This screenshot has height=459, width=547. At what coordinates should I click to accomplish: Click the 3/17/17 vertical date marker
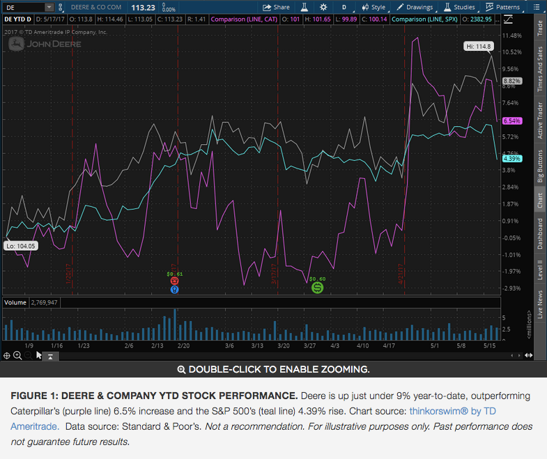274,274
